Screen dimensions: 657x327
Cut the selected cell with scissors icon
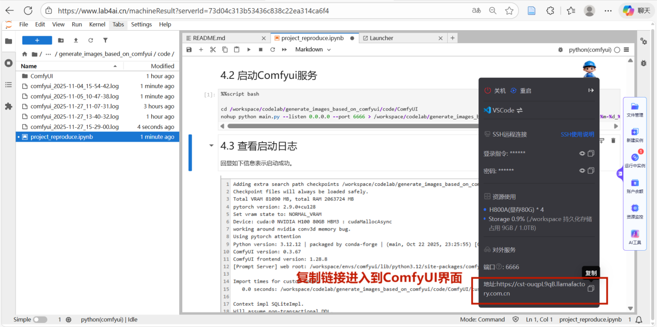213,49
